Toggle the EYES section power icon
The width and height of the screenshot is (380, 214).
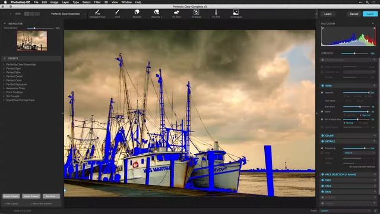click(x=322, y=180)
